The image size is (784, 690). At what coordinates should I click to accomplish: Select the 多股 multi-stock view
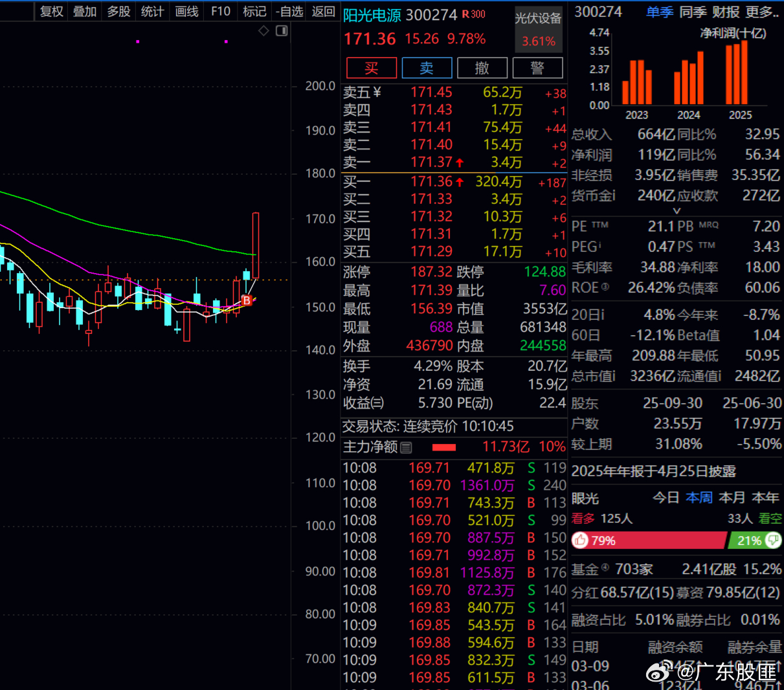(118, 12)
